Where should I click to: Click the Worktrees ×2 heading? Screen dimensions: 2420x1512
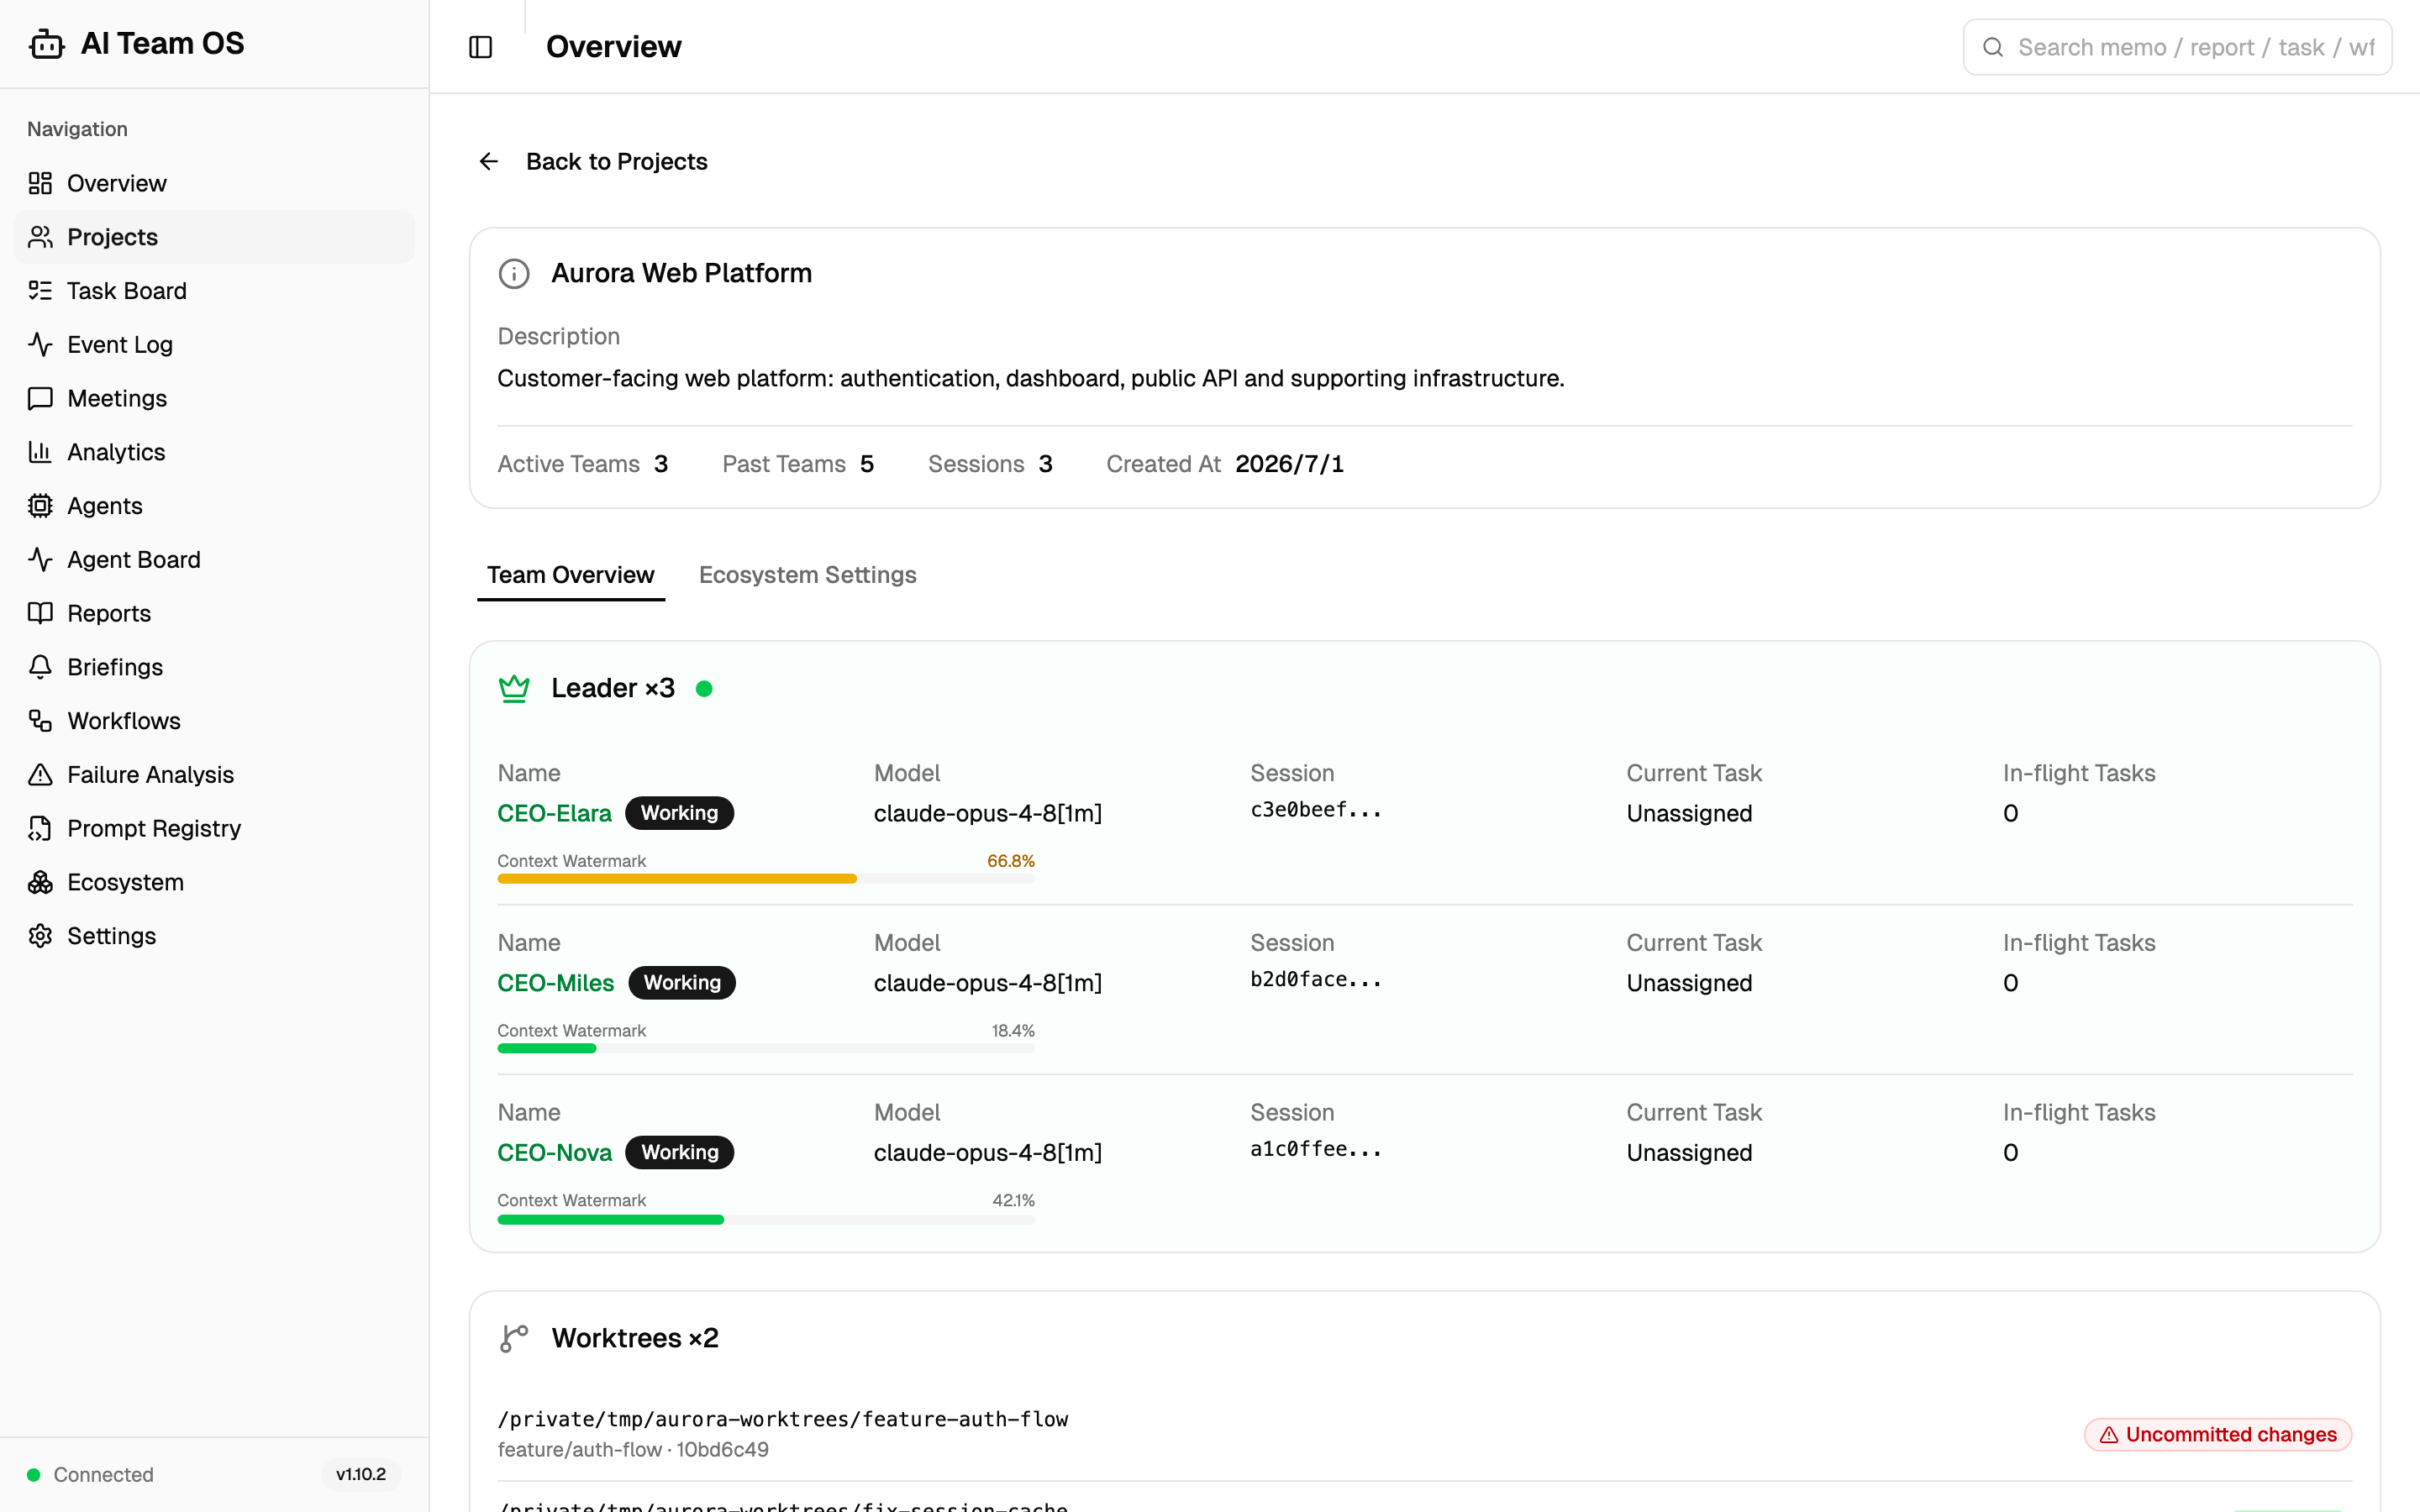pyautogui.click(x=635, y=1338)
